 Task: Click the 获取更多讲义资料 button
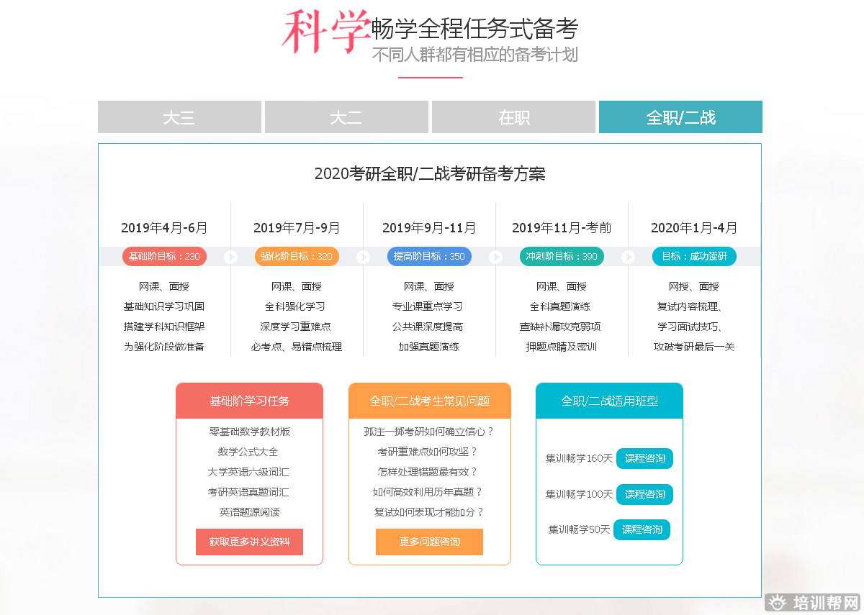pos(249,542)
